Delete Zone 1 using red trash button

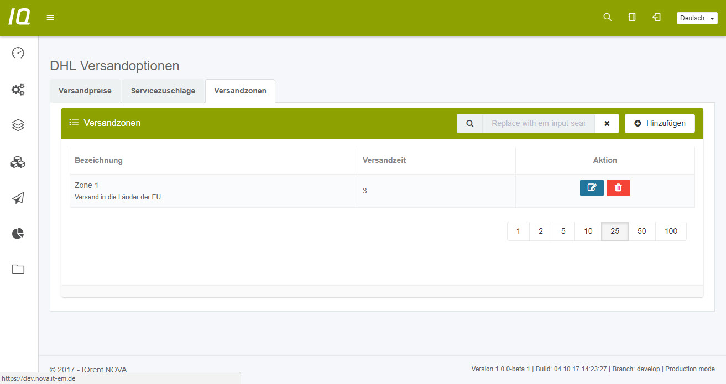coord(618,188)
